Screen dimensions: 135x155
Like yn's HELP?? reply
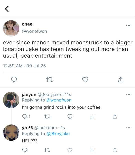click(x=70, y=150)
